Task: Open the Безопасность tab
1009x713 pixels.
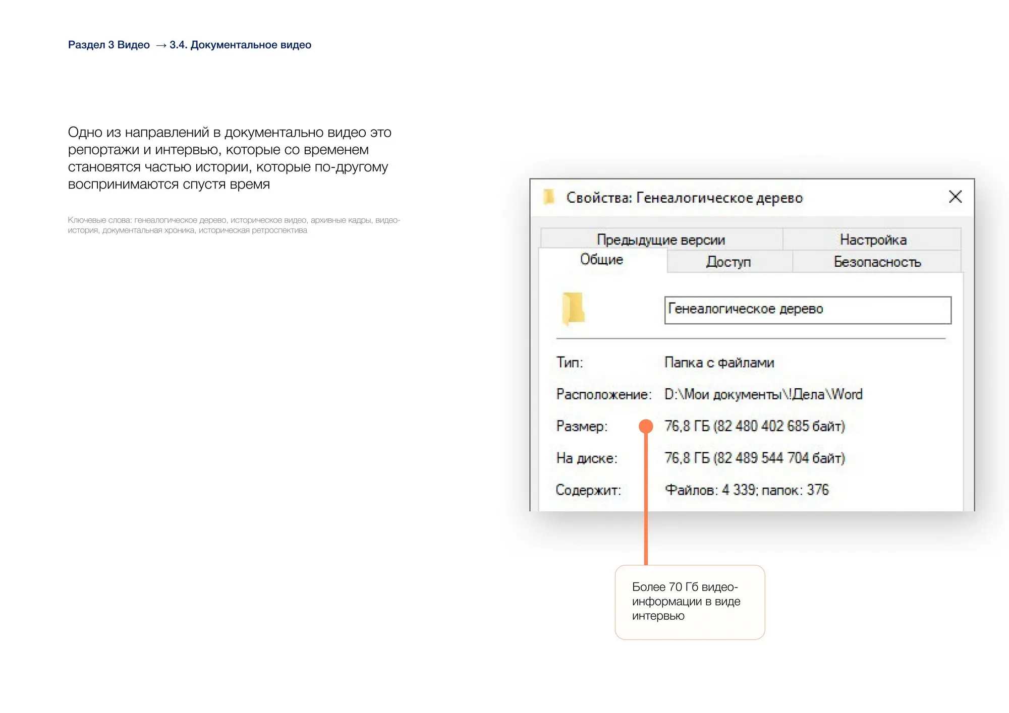Action: [x=877, y=262]
